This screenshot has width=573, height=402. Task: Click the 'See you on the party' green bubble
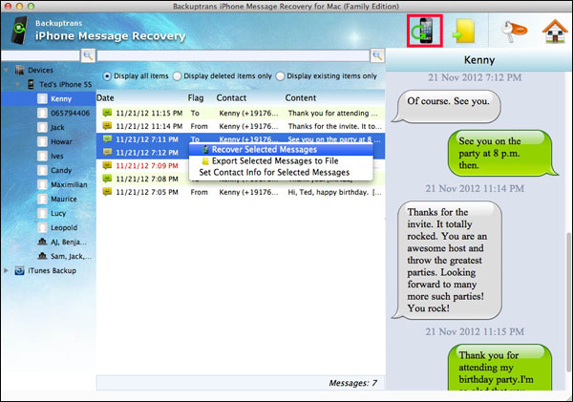(x=502, y=153)
